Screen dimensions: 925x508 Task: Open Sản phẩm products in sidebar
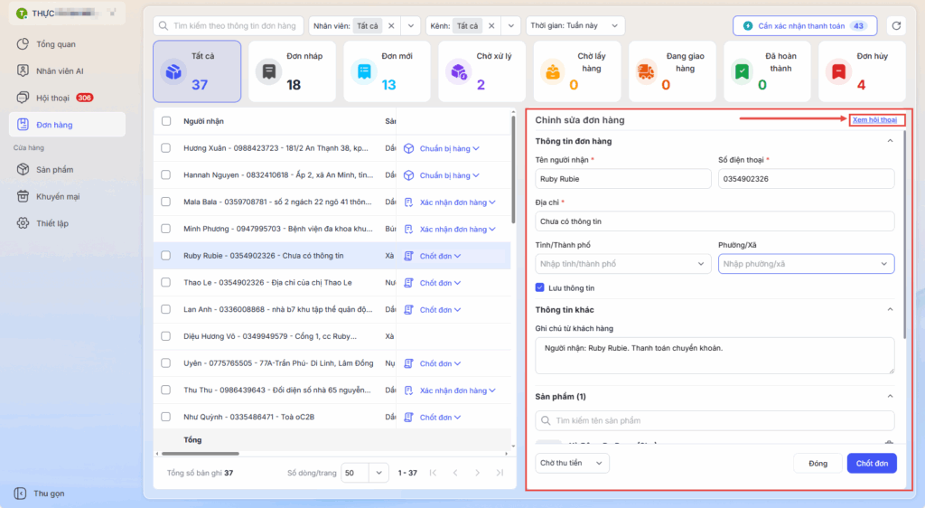pyautogui.click(x=54, y=169)
